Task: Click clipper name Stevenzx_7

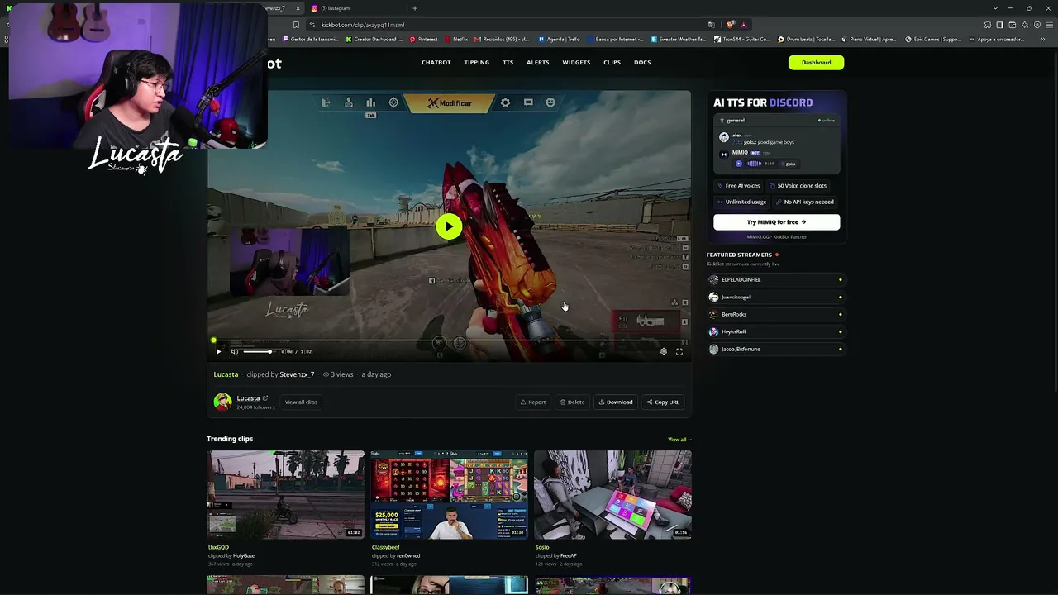Action: (297, 374)
